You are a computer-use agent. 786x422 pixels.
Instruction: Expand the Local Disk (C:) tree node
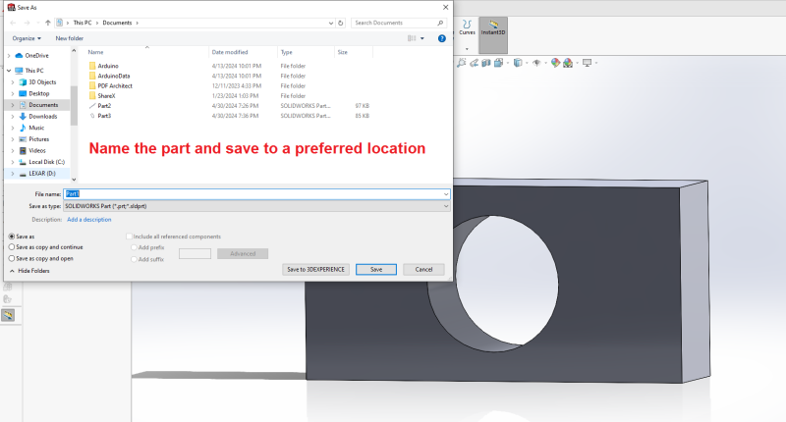coord(13,162)
